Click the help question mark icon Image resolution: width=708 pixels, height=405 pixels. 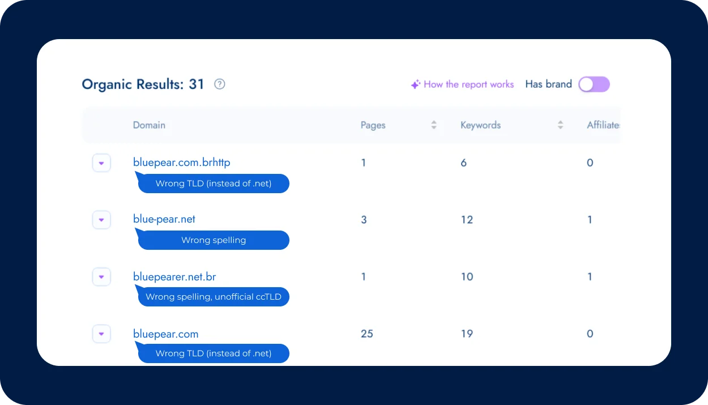pos(220,84)
